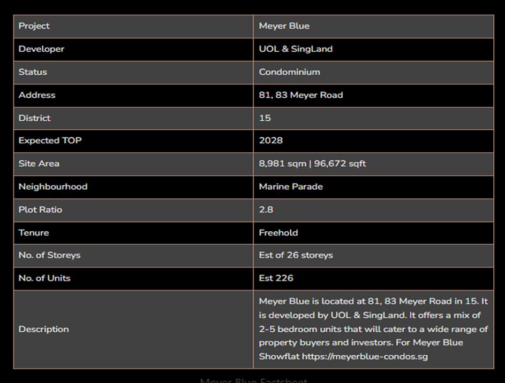The height and width of the screenshot is (383, 505).
Task: Click the Marine Parade neighbourhood value
Action: 291,186
